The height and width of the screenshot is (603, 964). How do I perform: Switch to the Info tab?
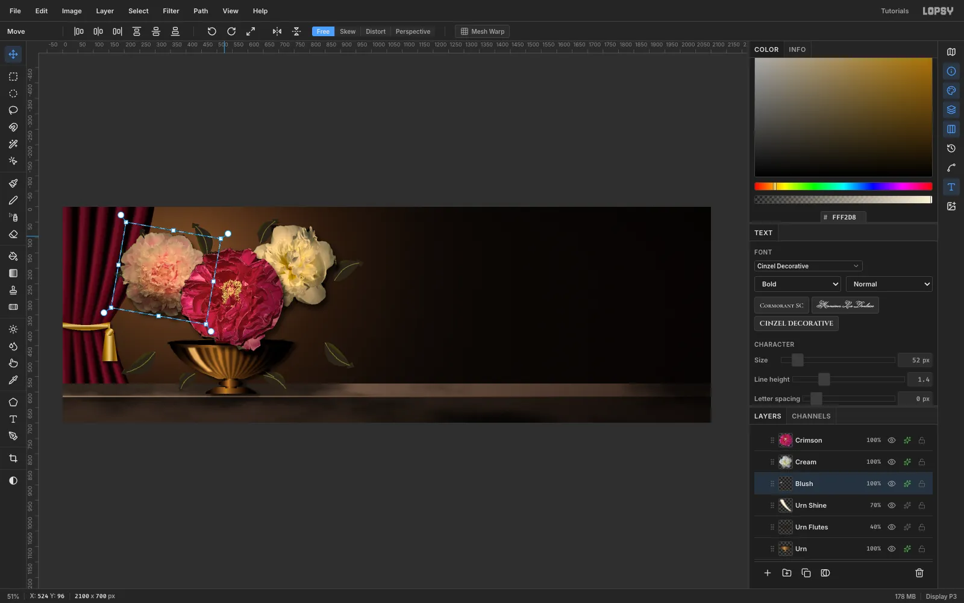coord(797,49)
